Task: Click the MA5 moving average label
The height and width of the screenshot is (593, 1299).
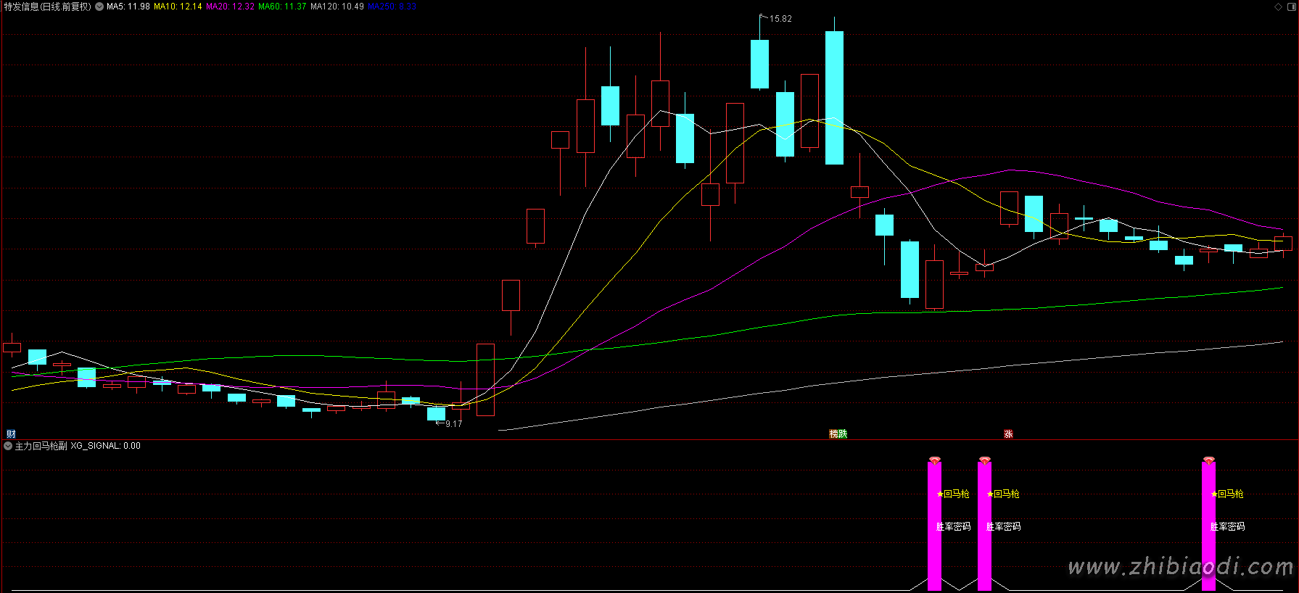Action: [128, 7]
